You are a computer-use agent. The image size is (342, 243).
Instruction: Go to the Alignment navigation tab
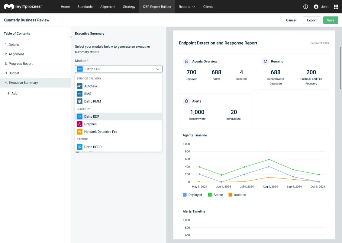coord(108,7)
